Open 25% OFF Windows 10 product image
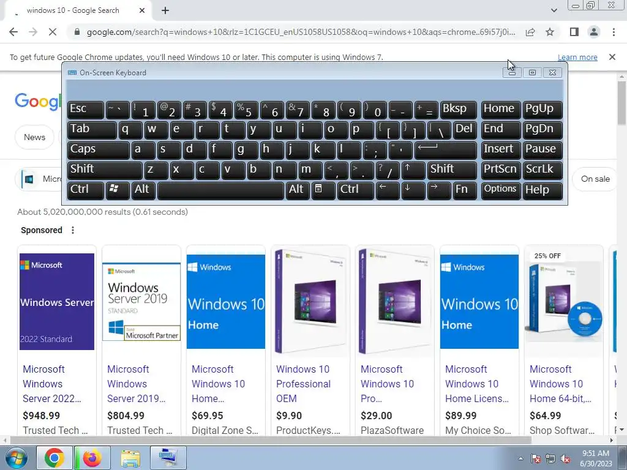 (x=563, y=301)
